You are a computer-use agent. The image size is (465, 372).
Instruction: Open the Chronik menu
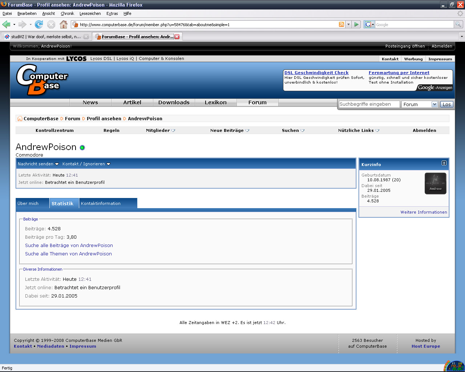[67, 13]
